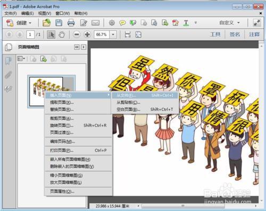The width and height of the screenshot is (266, 211).
Task: Select 编排页码(M)... from context menu
Action: (78, 142)
